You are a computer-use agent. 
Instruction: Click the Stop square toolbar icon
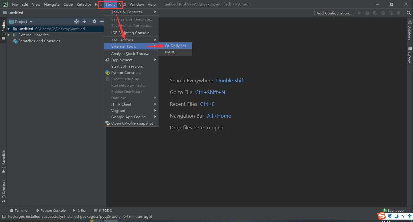click(399, 13)
